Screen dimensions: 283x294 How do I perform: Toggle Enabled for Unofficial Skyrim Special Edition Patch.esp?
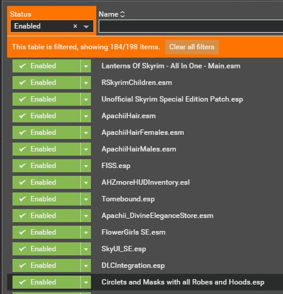[x=46, y=99]
